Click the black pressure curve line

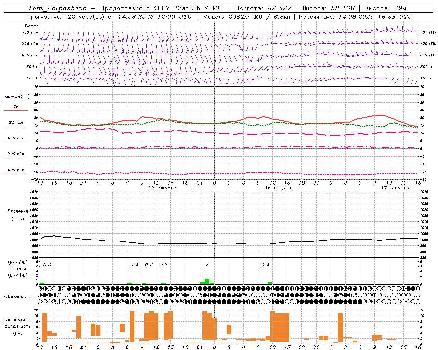[x=229, y=243]
